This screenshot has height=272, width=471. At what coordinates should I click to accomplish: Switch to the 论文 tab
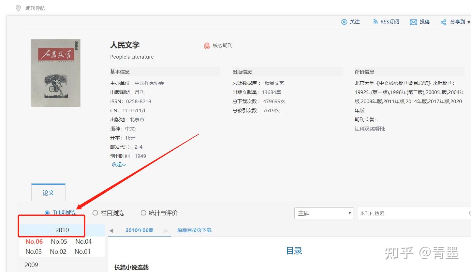(48, 193)
